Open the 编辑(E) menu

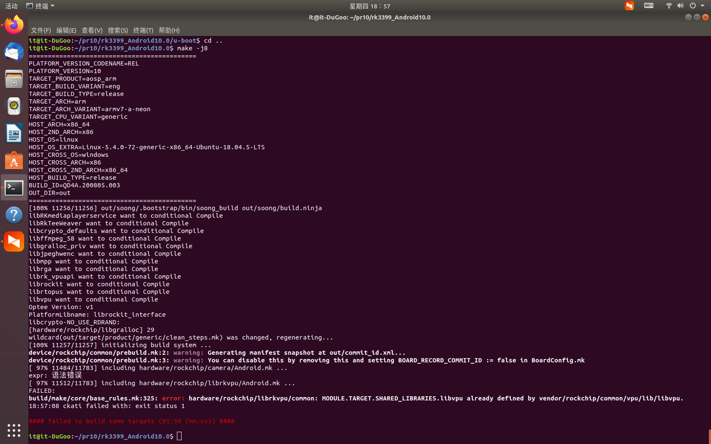(x=66, y=30)
